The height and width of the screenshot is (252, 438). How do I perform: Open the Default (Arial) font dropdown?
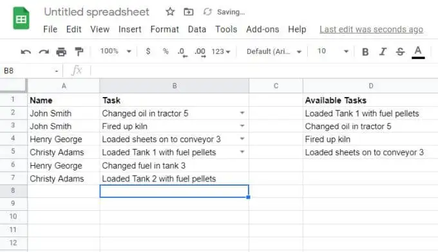click(274, 51)
